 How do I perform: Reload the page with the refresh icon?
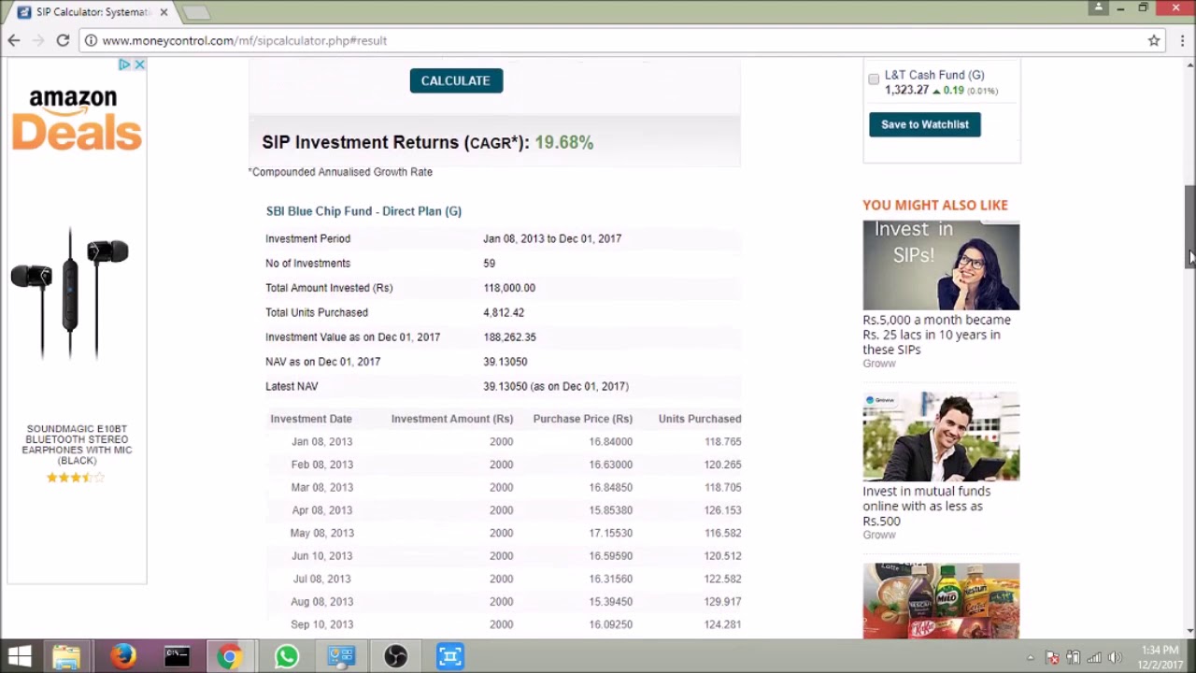click(x=63, y=40)
